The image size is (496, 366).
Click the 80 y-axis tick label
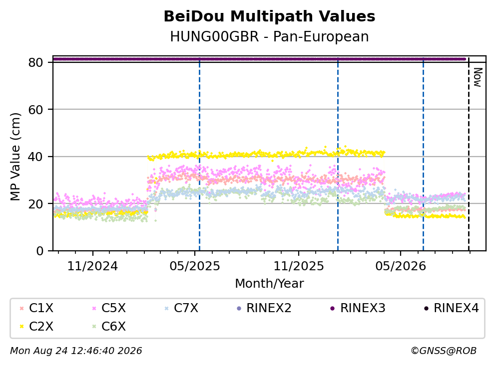coord(35,62)
